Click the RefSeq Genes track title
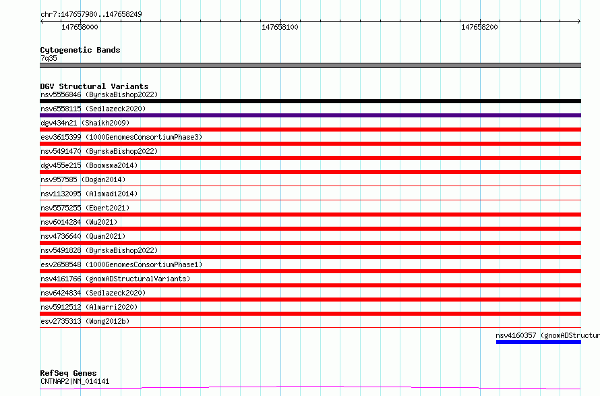Image resolution: width=600 pixels, height=396 pixels. click(68, 373)
